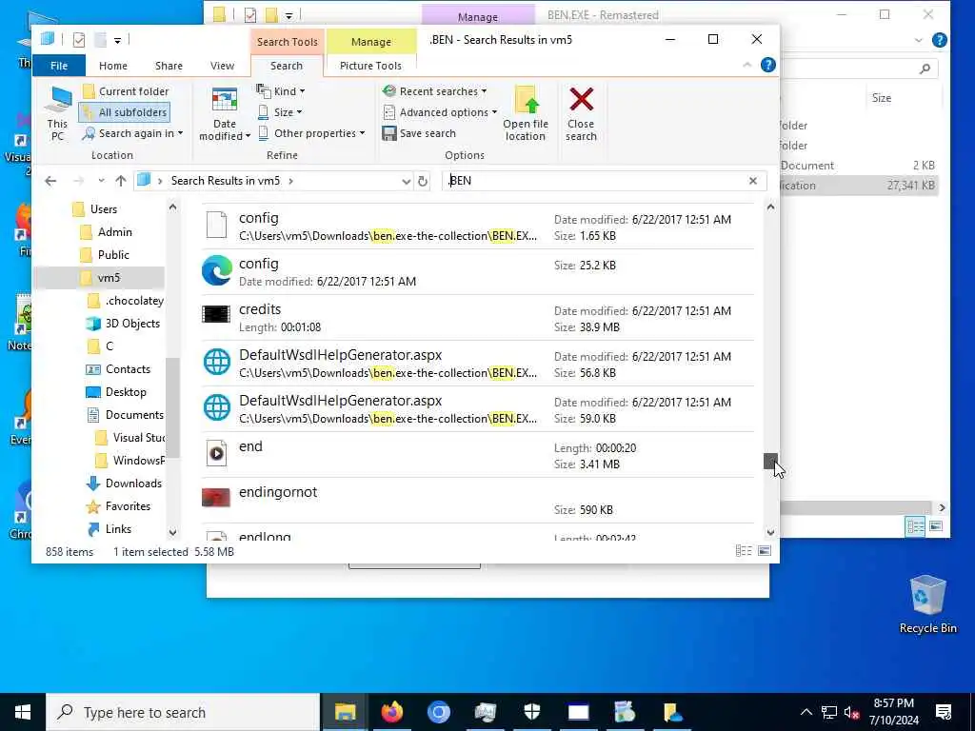Switch to large thumbnails view in status bar

(765, 551)
